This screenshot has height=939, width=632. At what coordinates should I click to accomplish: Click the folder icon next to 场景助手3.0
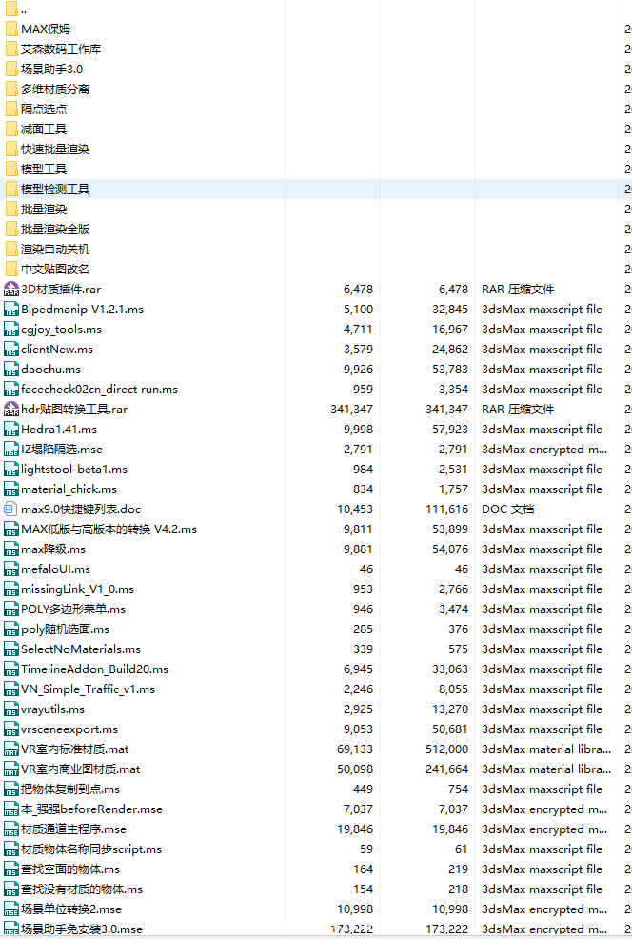[x=11, y=70]
